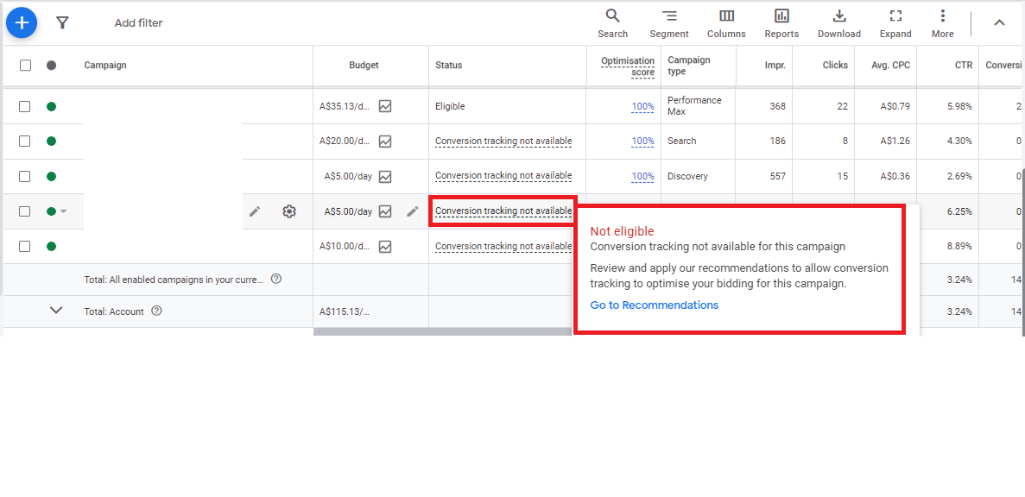1025x497 pixels.
Task: Click the Search icon in the toolbar
Action: (x=612, y=22)
